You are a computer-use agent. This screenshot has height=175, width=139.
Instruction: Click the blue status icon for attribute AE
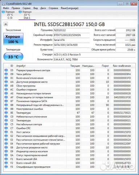(6, 93)
